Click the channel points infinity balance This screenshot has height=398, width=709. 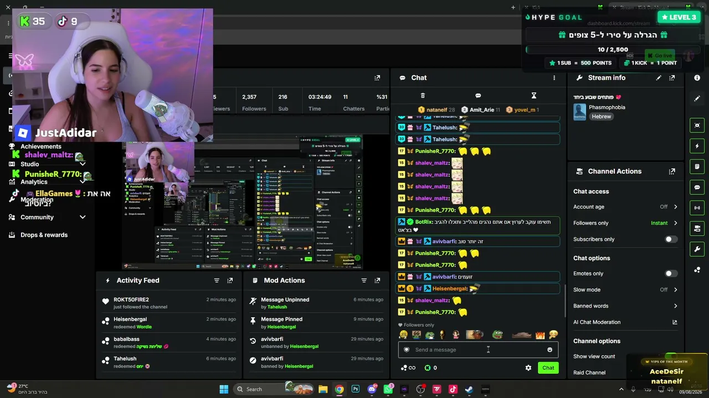coord(408,368)
